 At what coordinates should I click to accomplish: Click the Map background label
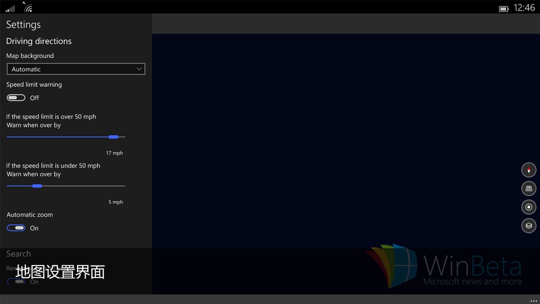(30, 56)
